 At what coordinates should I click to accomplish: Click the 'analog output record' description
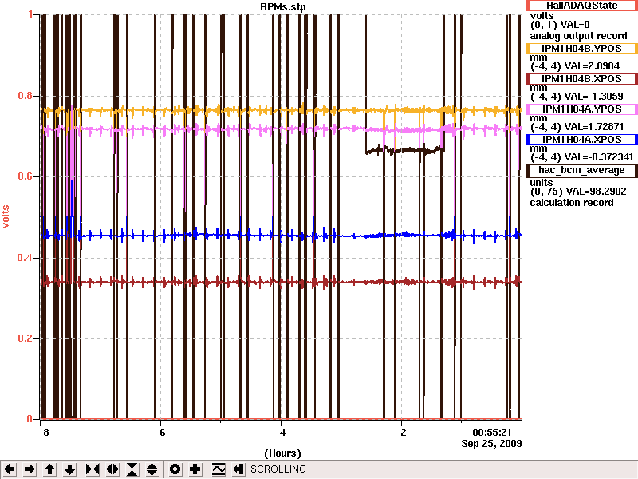click(578, 36)
